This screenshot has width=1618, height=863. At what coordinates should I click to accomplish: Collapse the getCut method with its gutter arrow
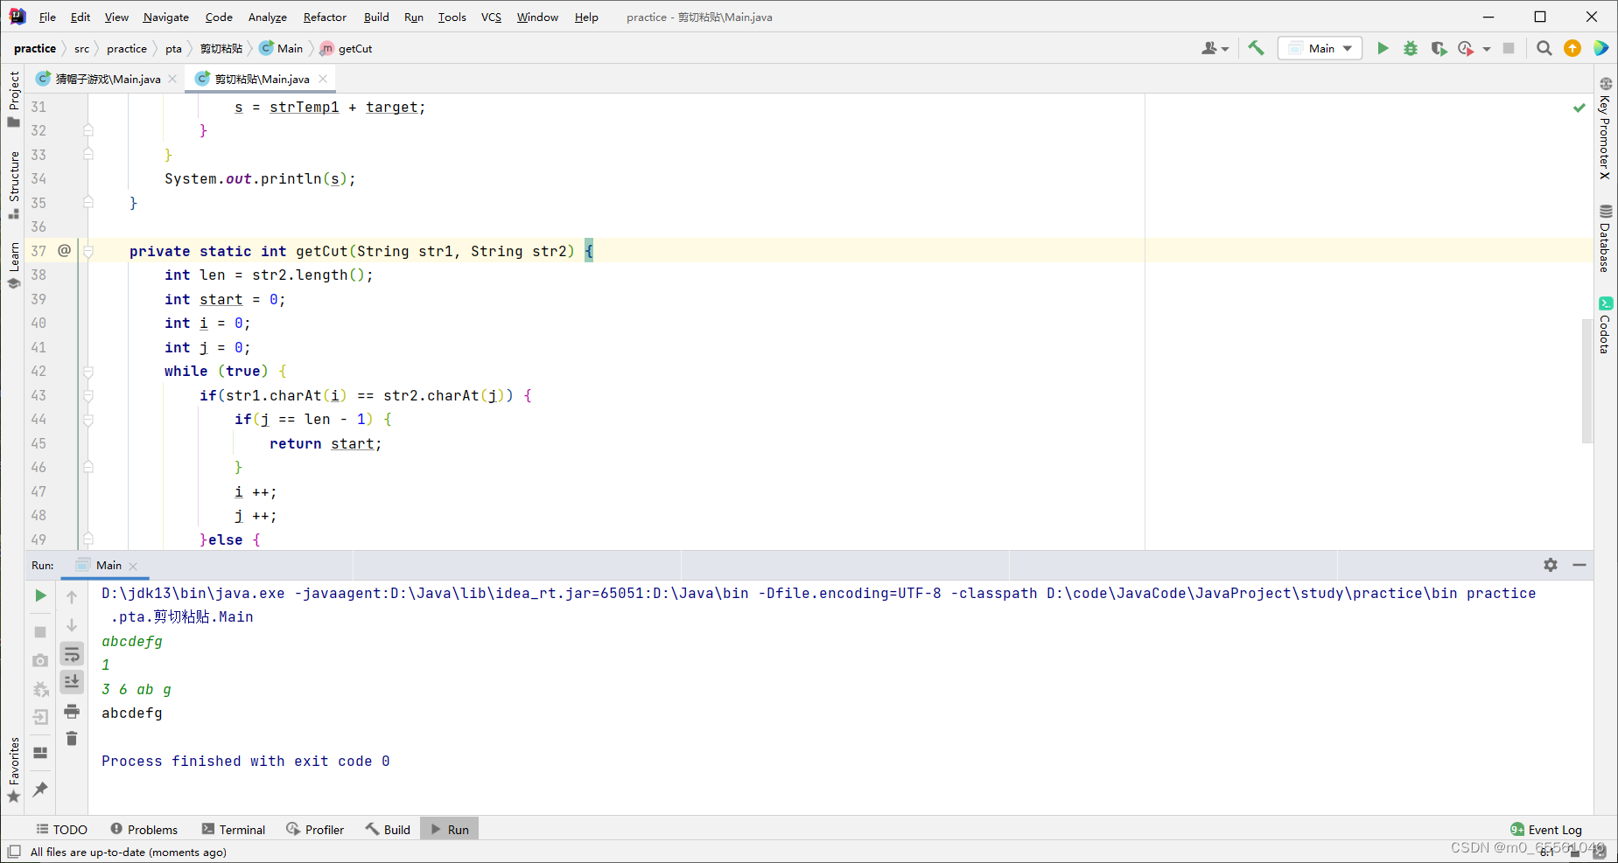pyautogui.click(x=88, y=251)
